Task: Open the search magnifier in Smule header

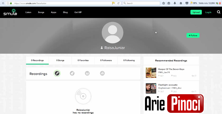Action: click(x=219, y=12)
